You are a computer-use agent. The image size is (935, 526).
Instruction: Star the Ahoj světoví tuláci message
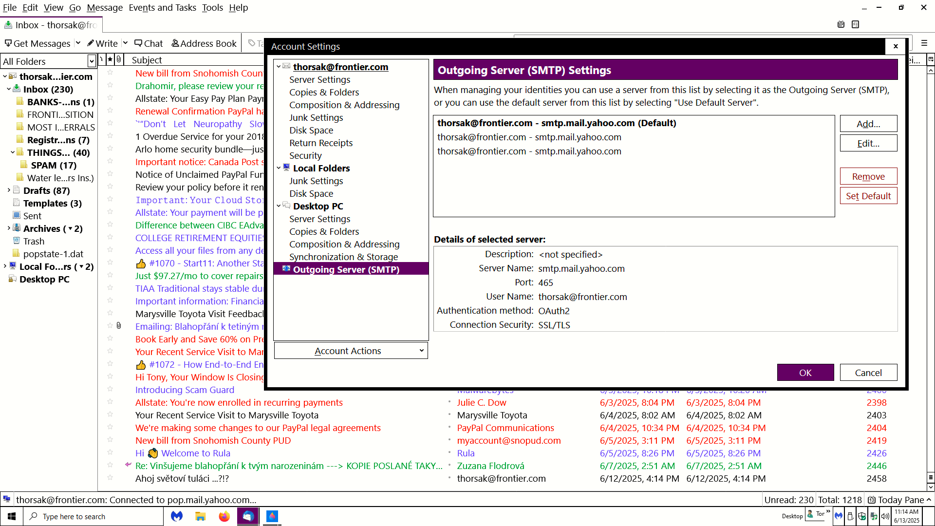(x=110, y=477)
